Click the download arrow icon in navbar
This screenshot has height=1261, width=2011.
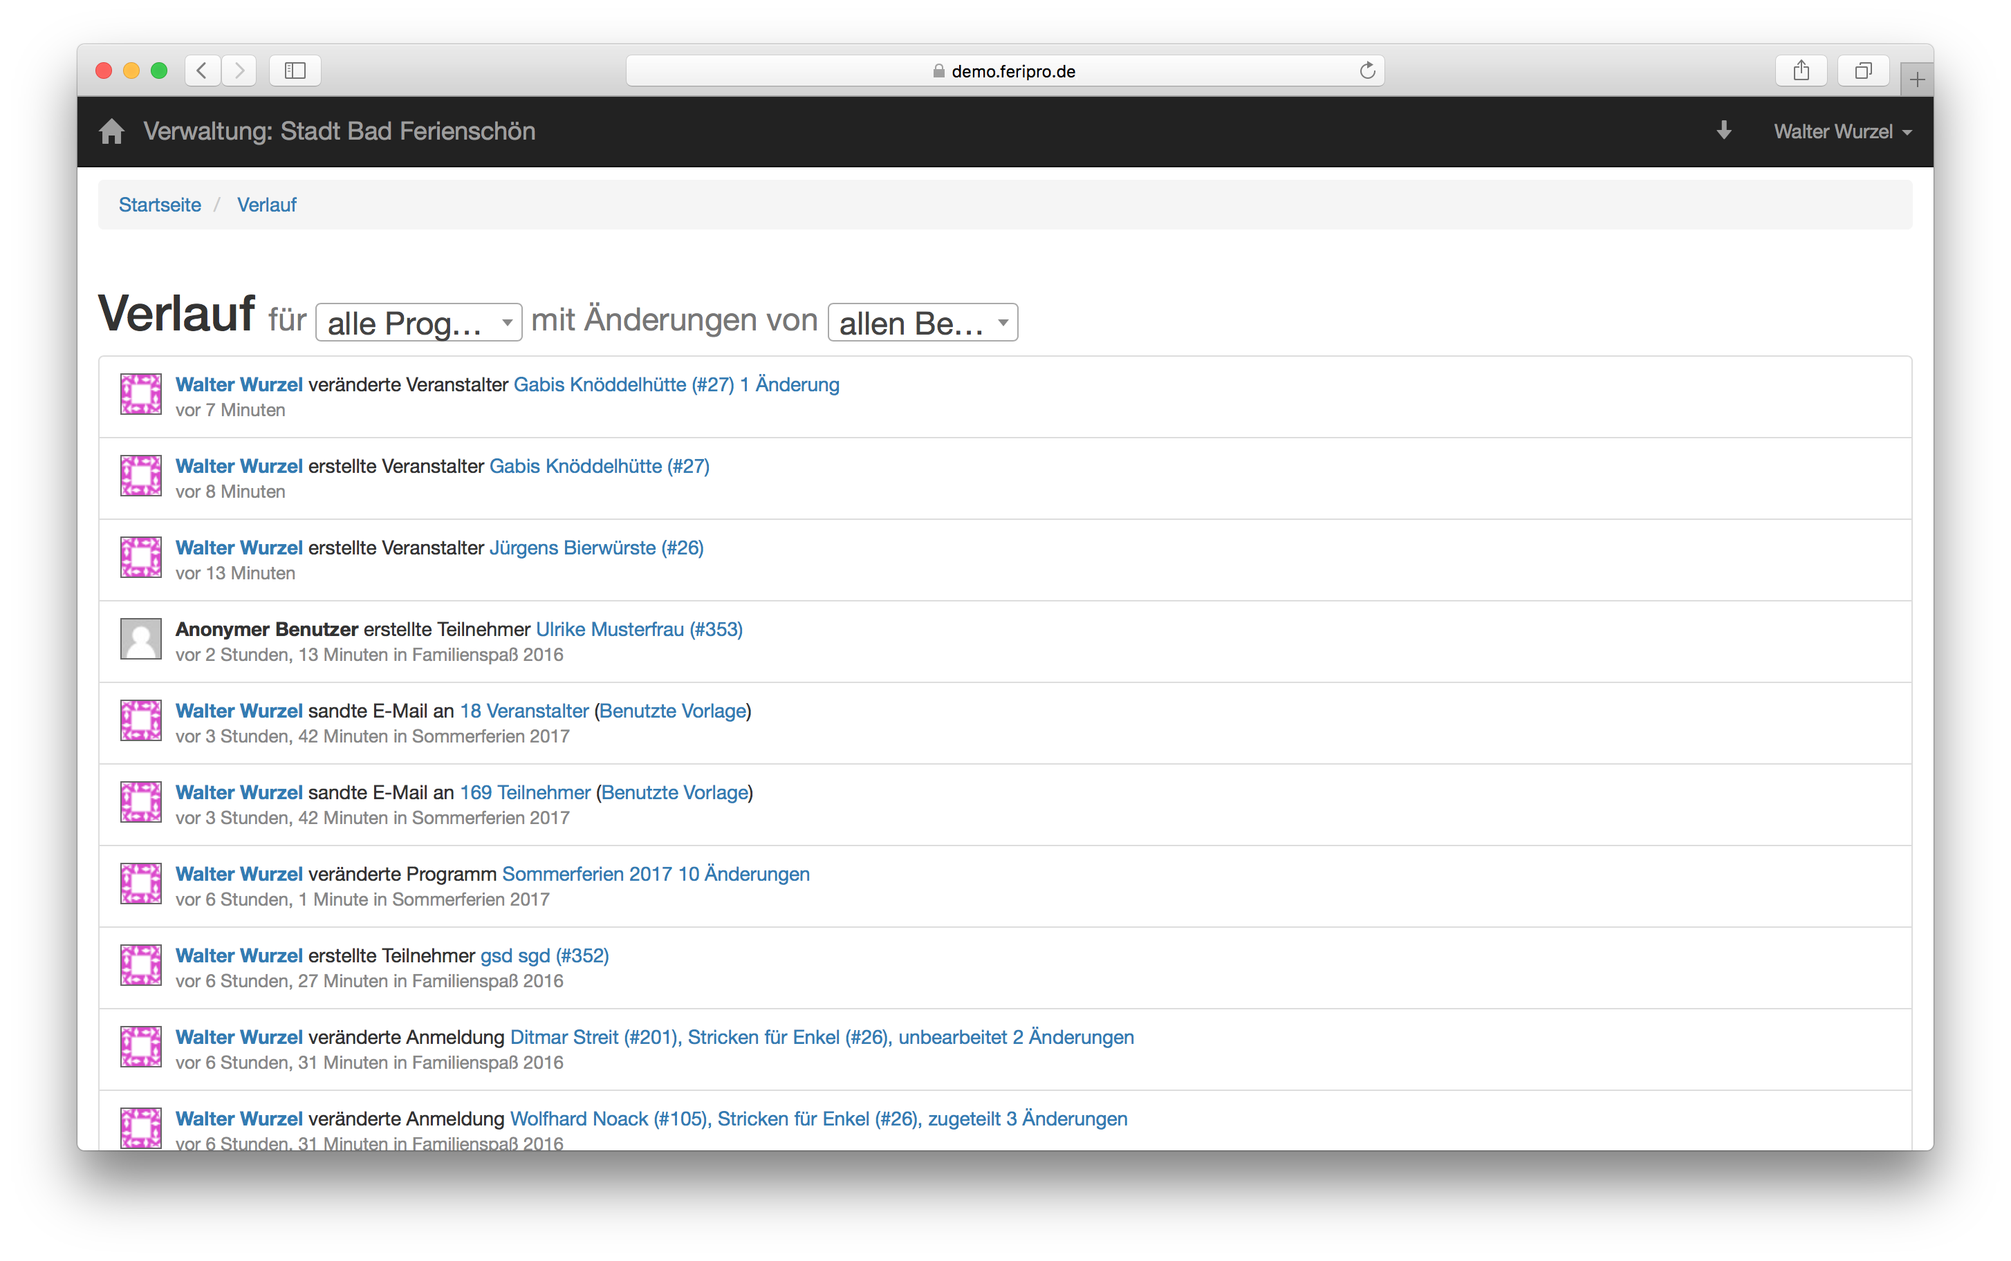[x=1723, y=131]
